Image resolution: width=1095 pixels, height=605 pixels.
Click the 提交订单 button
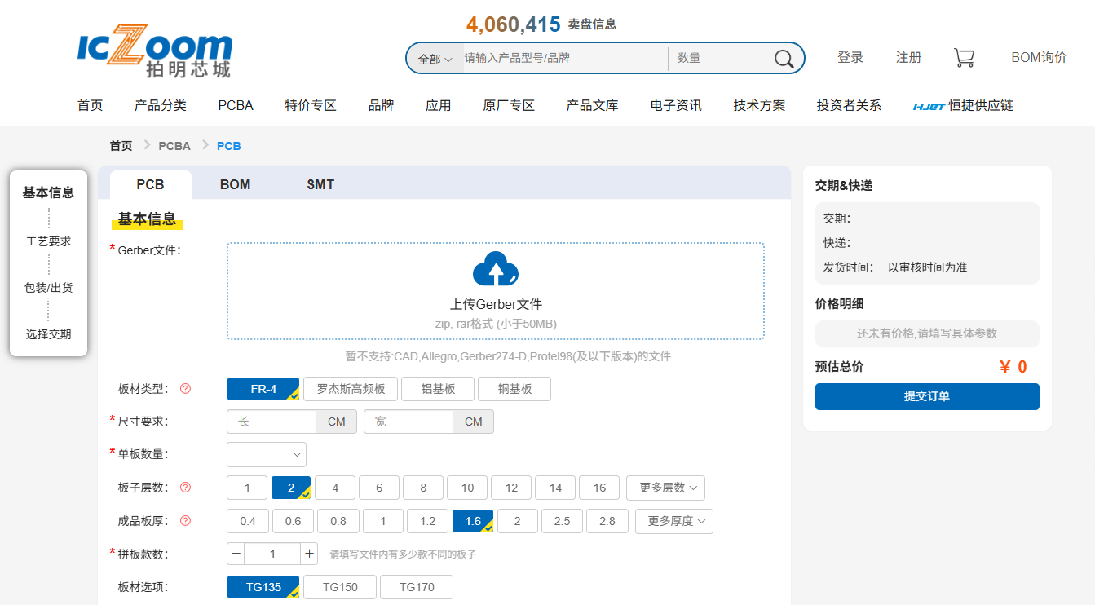[x=927, y=396]
